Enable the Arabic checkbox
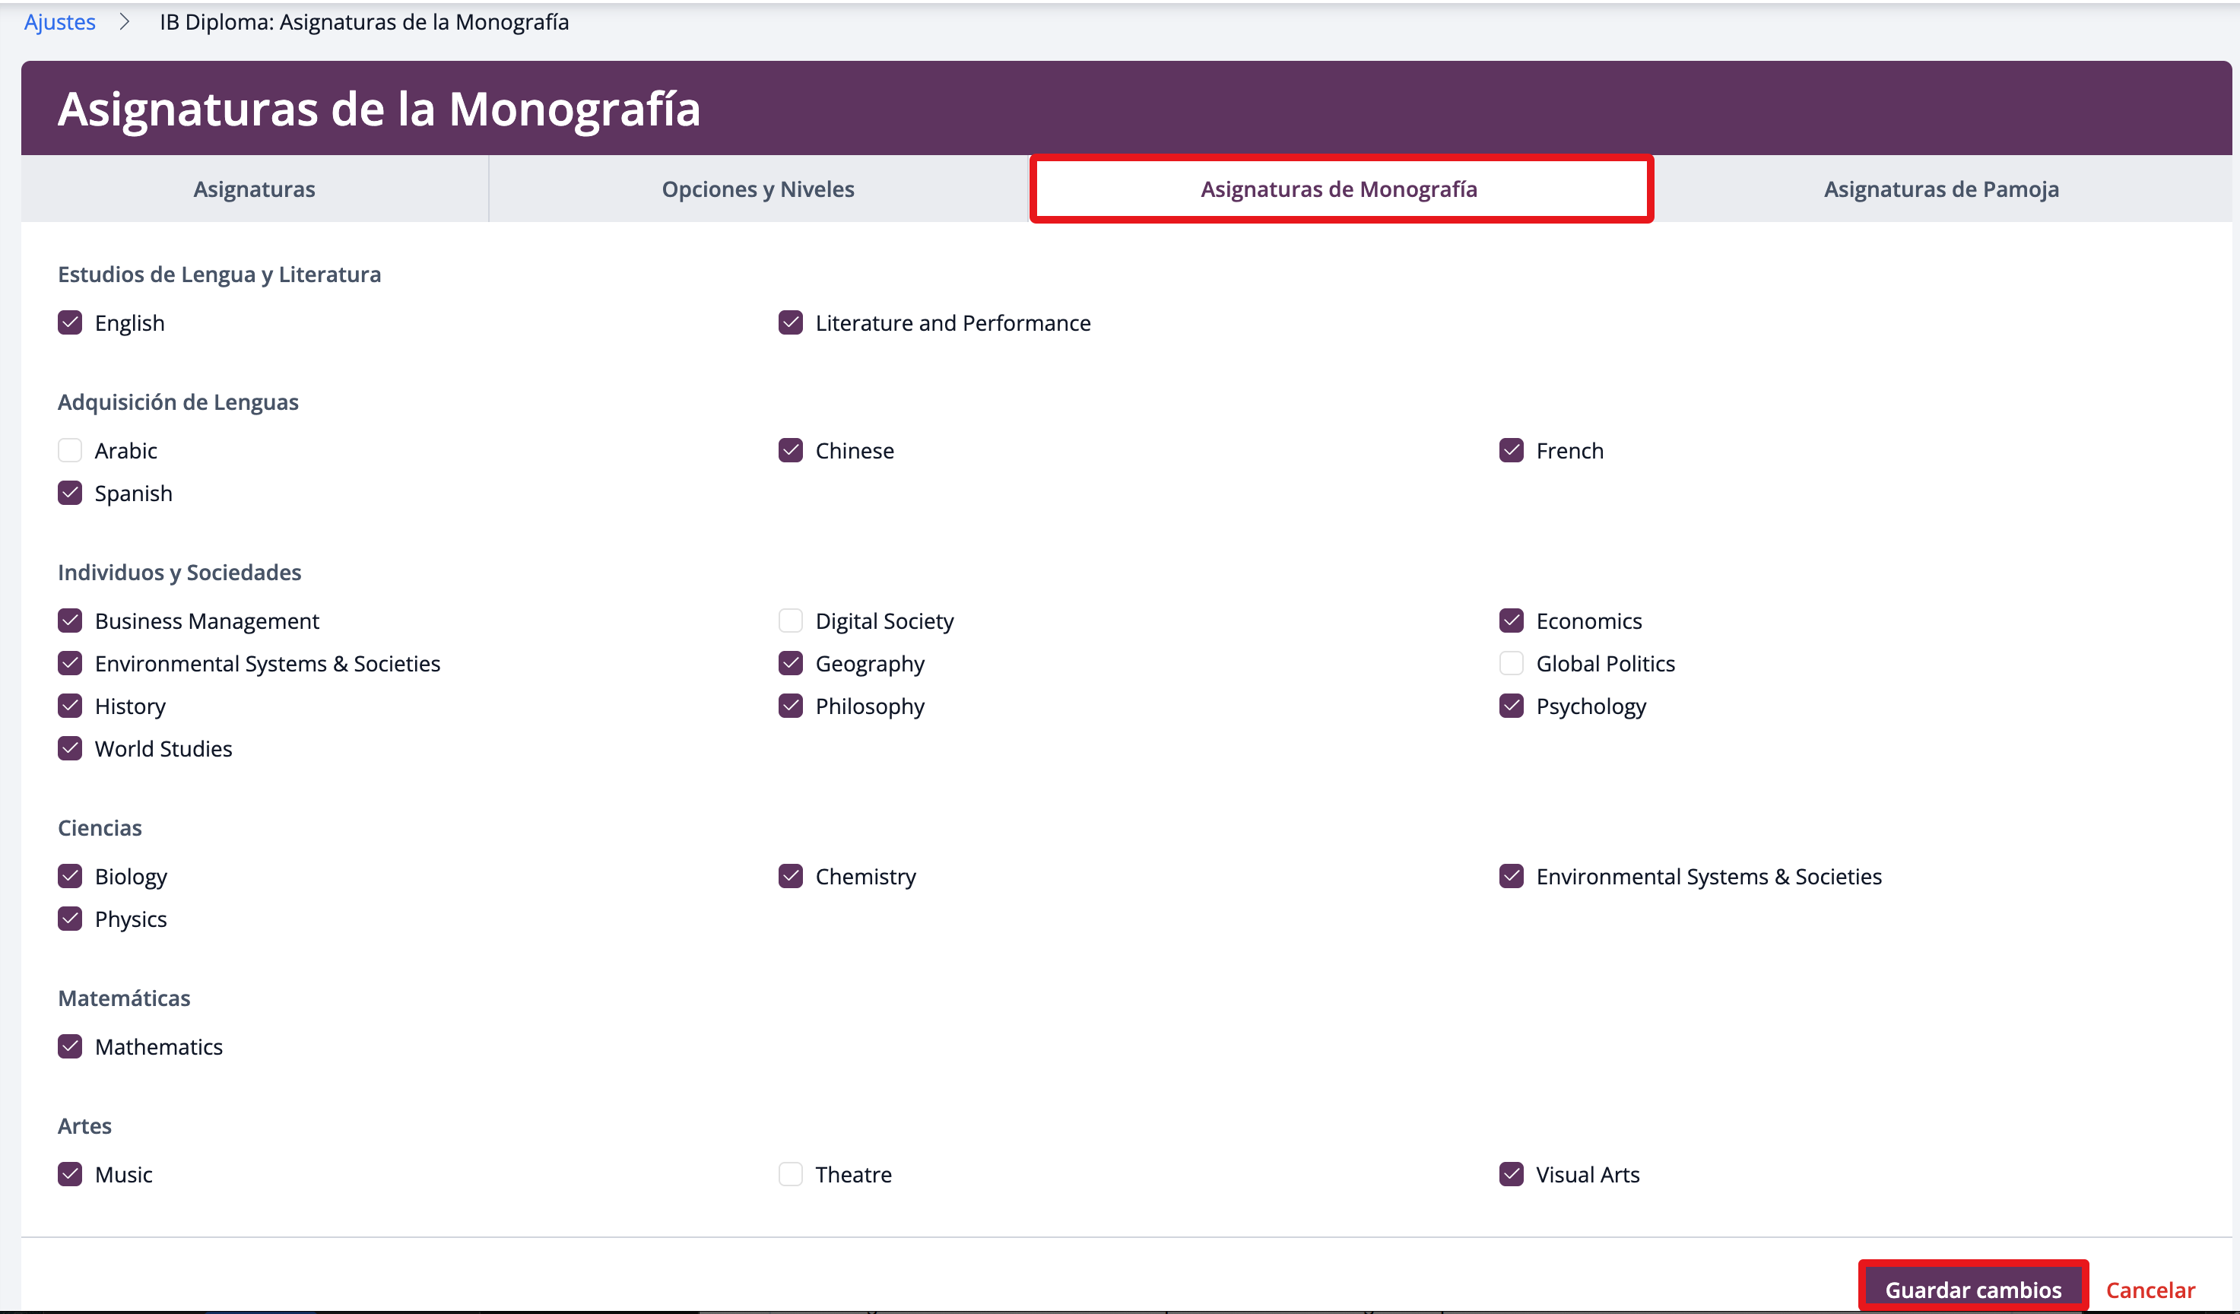This screenshot has width=2240, height=1314. 70,451
